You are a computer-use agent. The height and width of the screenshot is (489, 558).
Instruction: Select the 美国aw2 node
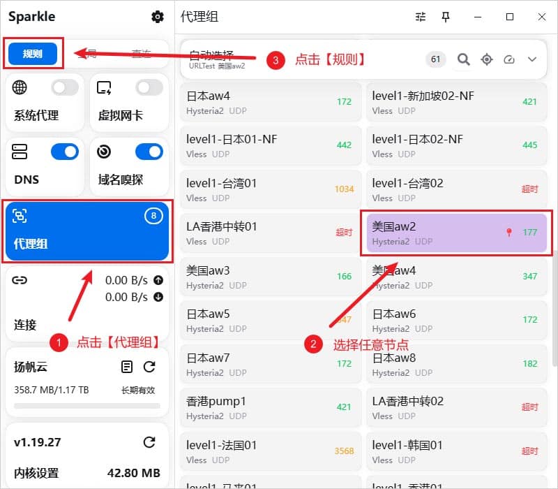(x=457, y=233)
